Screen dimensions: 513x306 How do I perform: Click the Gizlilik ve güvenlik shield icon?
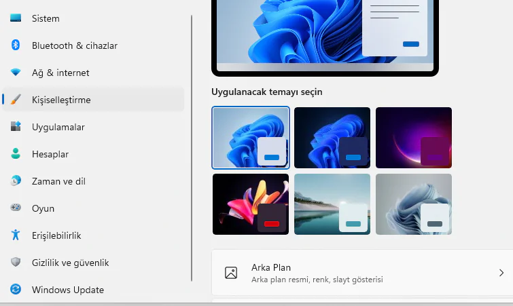pyautogui.click(x=16, y=263)
